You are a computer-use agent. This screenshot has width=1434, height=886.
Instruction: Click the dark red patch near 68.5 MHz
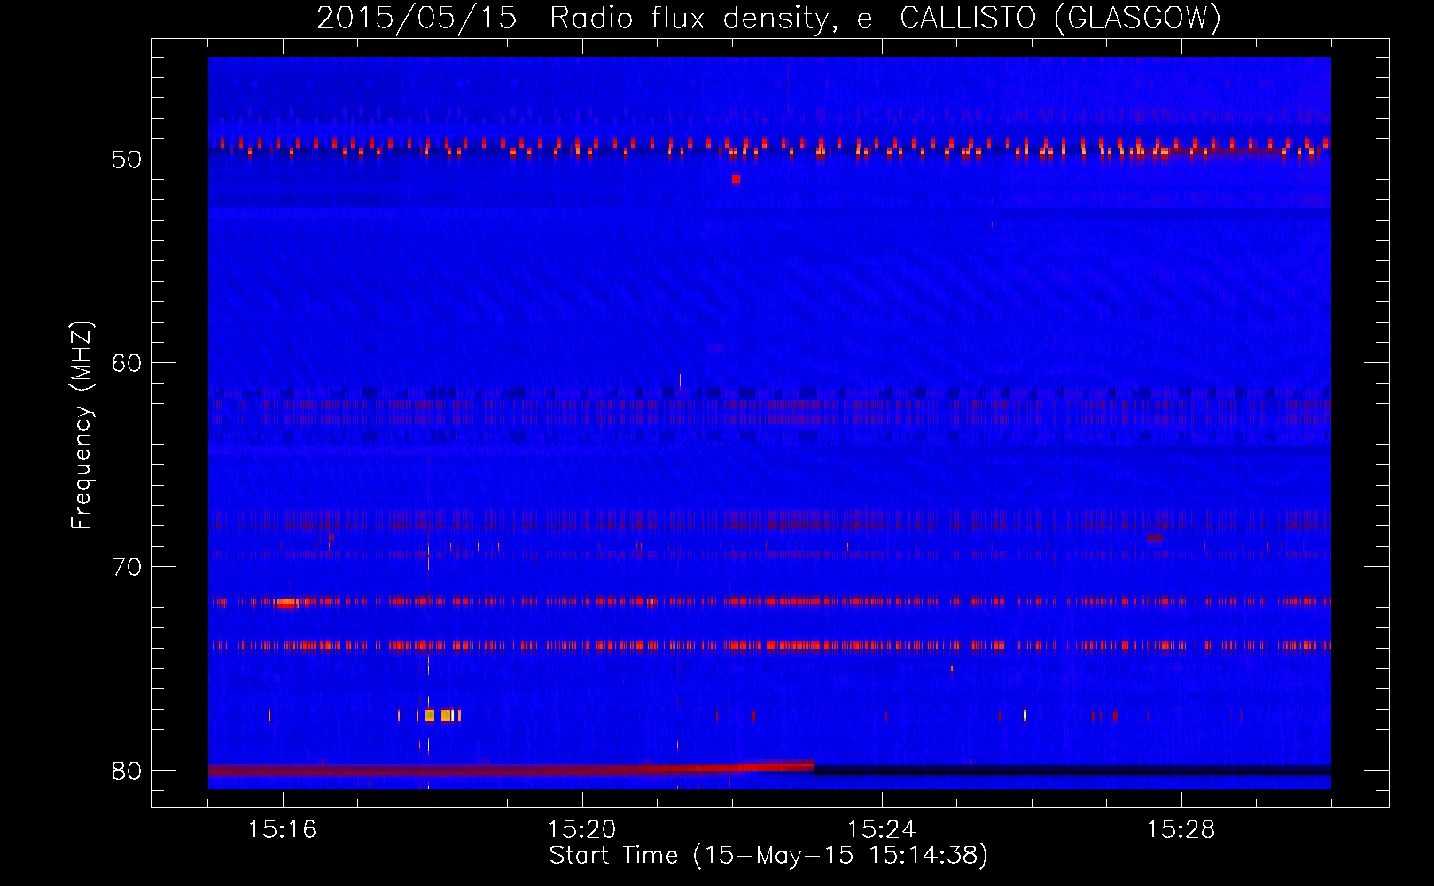click(x=1154, y=539)
